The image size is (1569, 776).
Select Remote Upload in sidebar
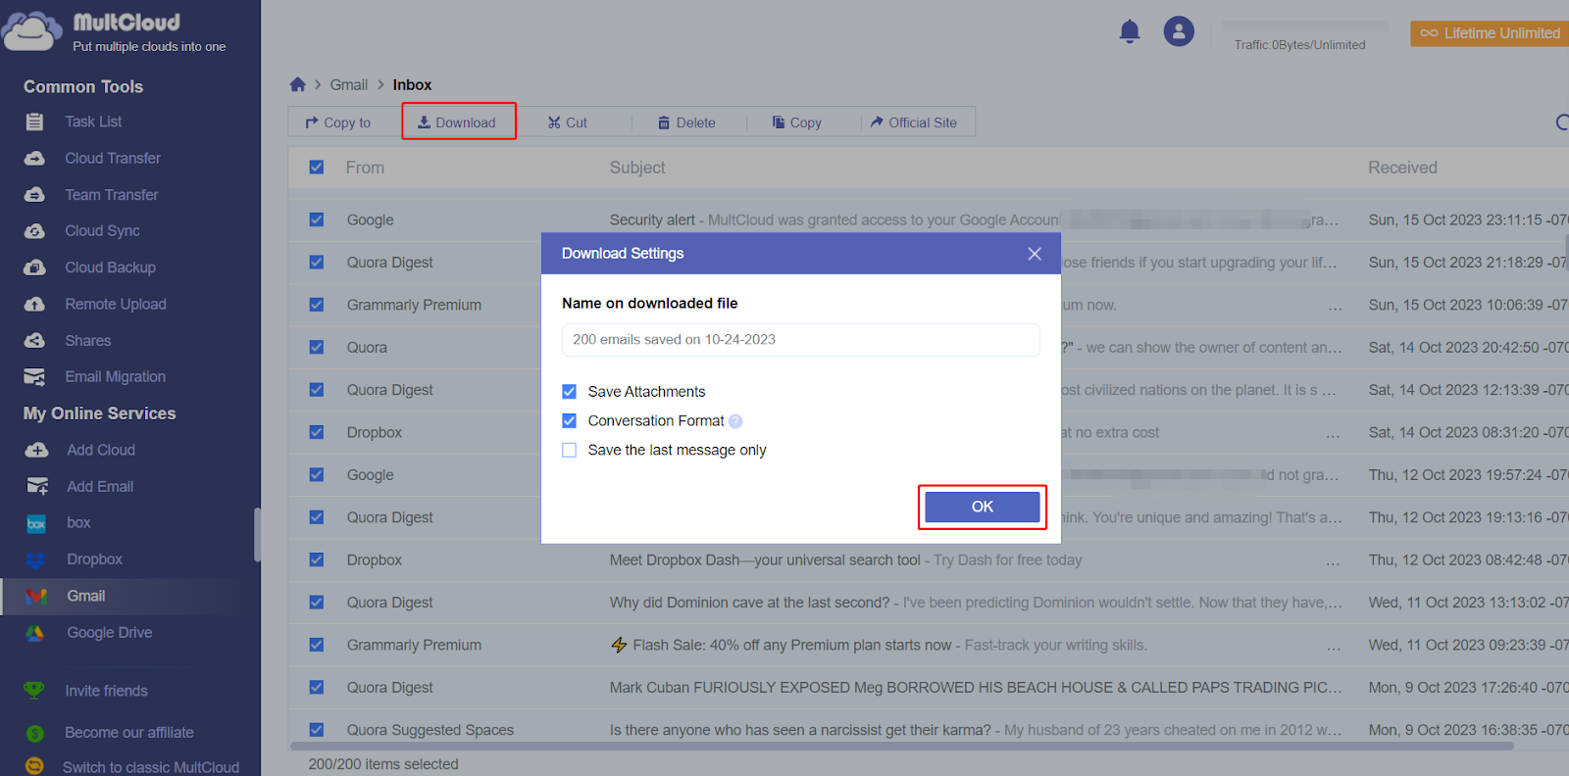pyautogui.click(x=115, y=304)
